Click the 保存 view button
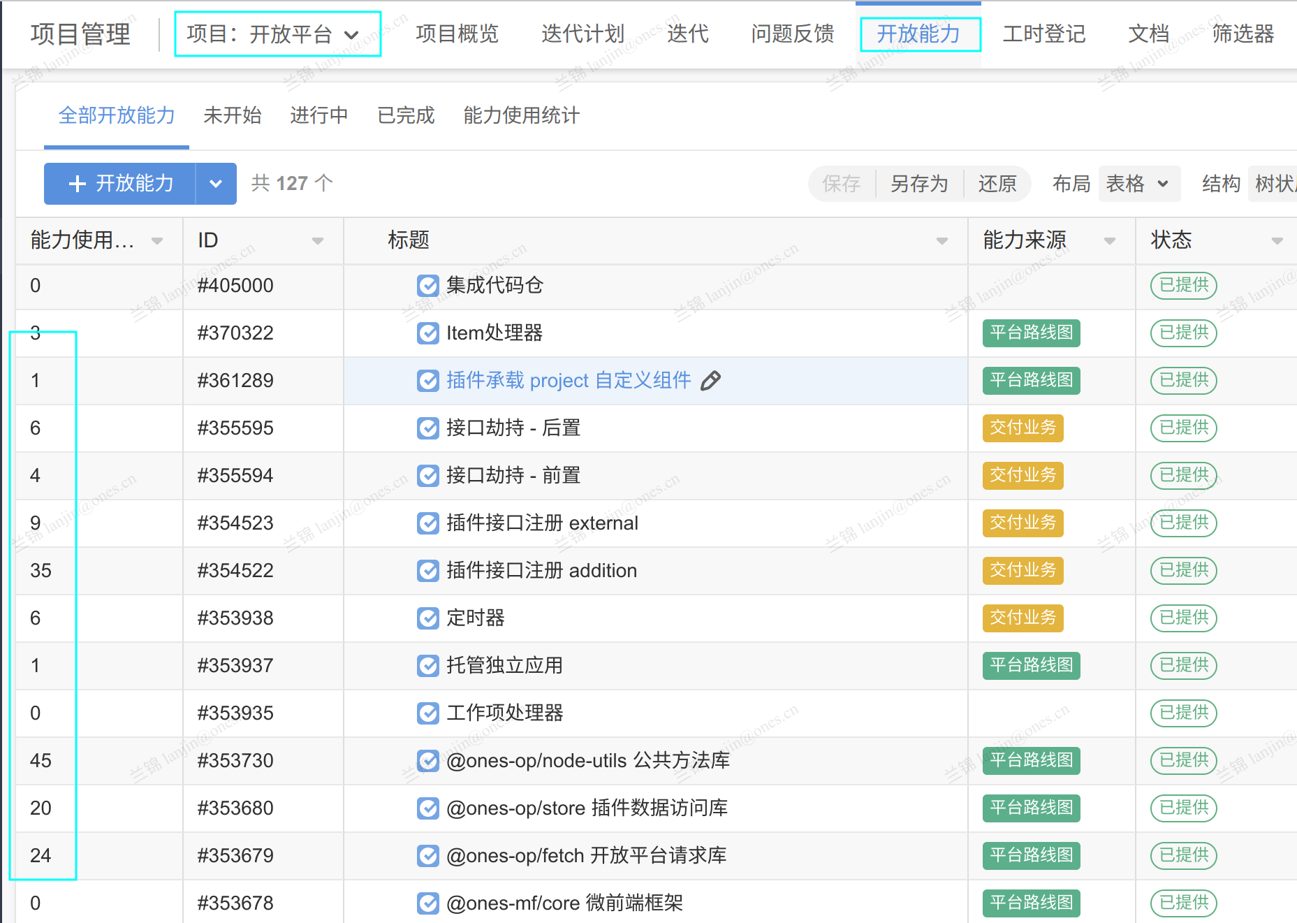 click(x=842, y=184)
